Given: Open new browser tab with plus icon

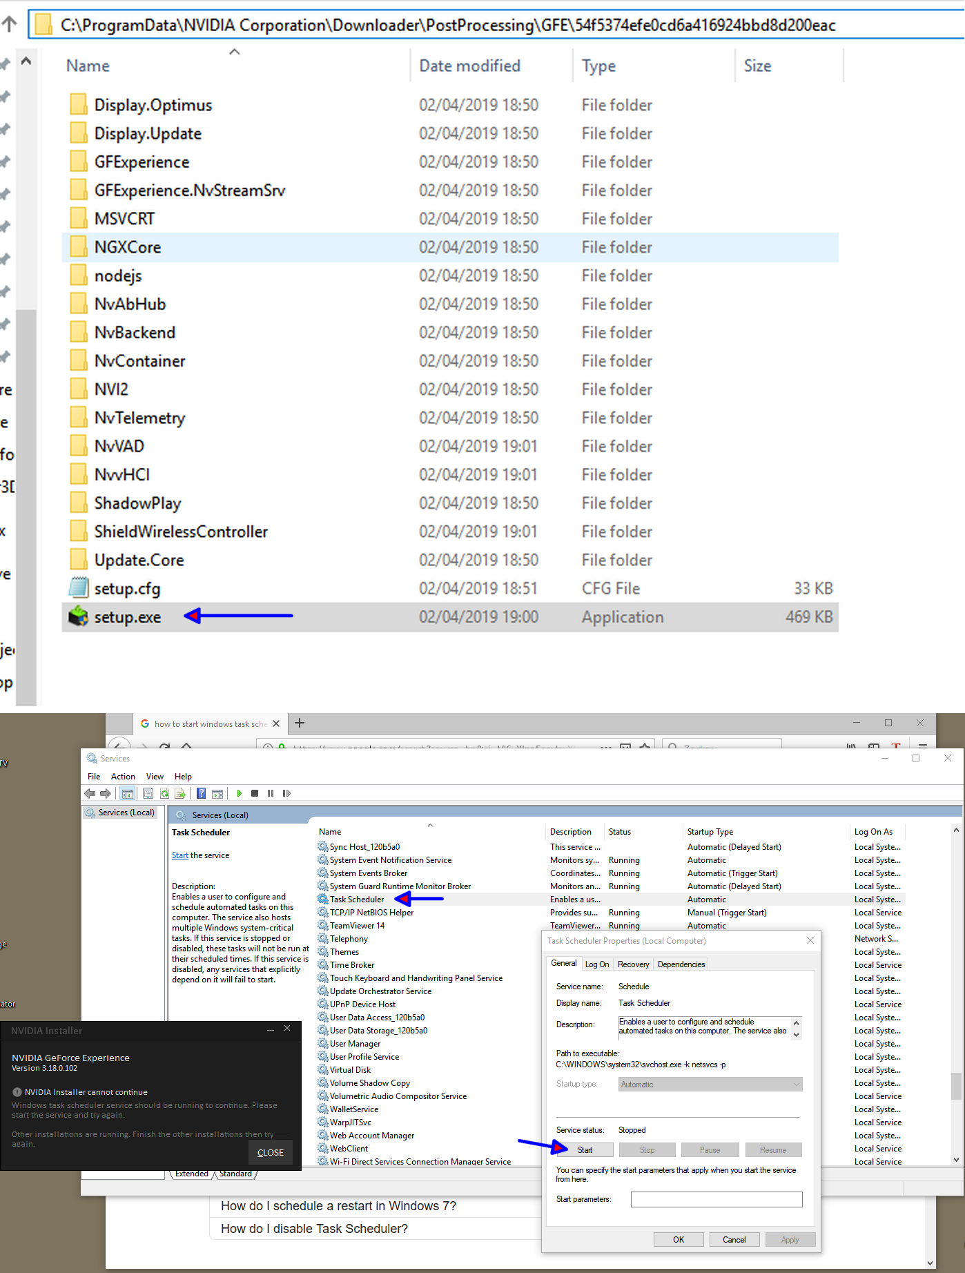Looking at the screenshot, I should [x=300, y=723].
